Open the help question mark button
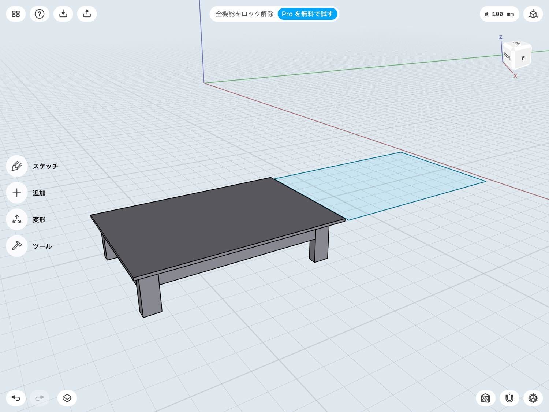 40,14
